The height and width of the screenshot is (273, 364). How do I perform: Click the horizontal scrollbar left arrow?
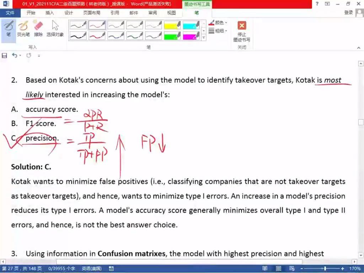[3, 262]
